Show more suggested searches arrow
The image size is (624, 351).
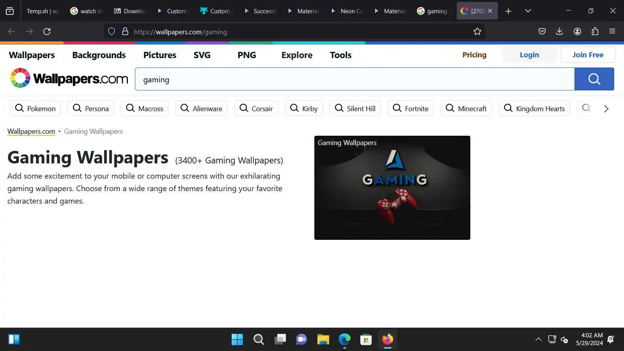coord(606,109)
